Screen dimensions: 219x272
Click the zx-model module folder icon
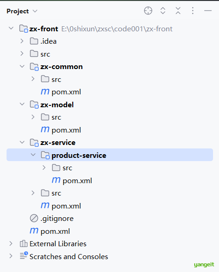(x=34, y=104)
